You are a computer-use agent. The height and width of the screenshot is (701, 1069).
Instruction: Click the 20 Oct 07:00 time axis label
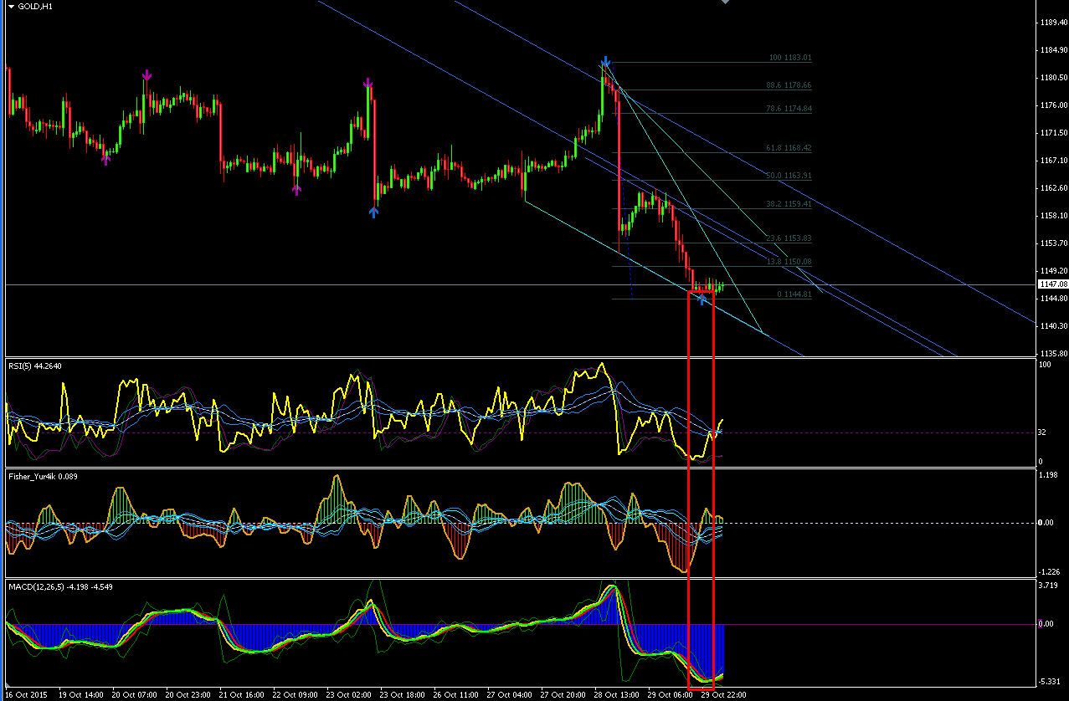click(x=134, y=694)
